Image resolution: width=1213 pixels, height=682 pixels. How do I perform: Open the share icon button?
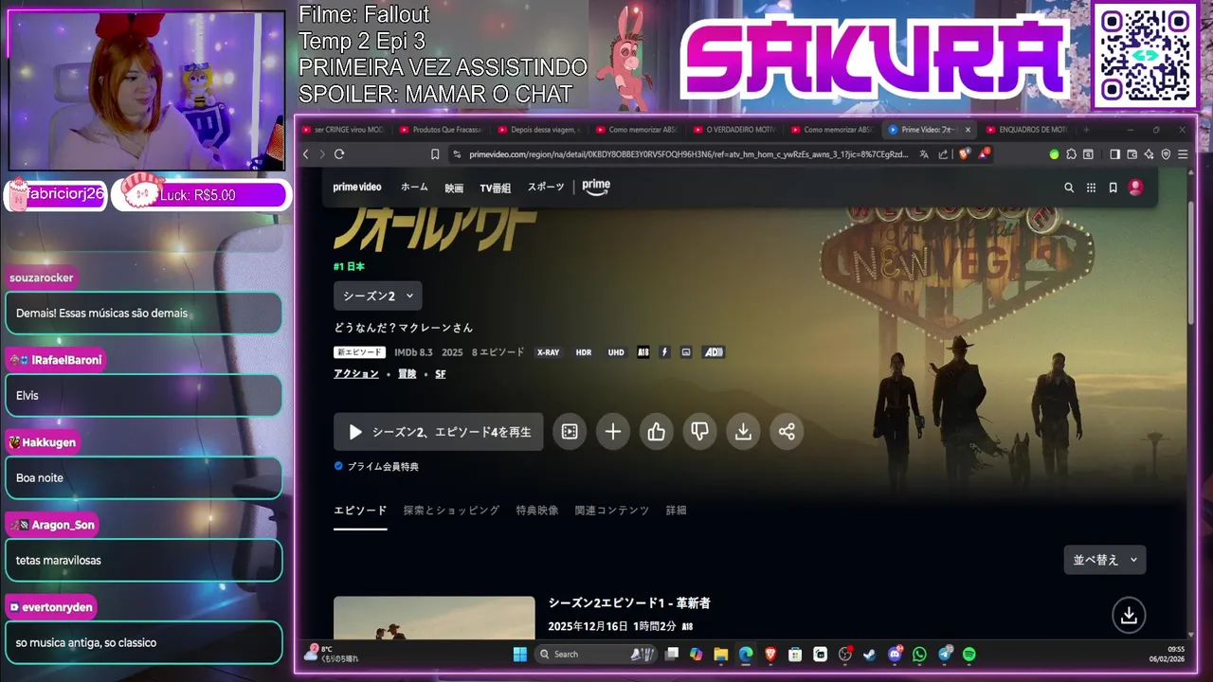click(787, 432)
